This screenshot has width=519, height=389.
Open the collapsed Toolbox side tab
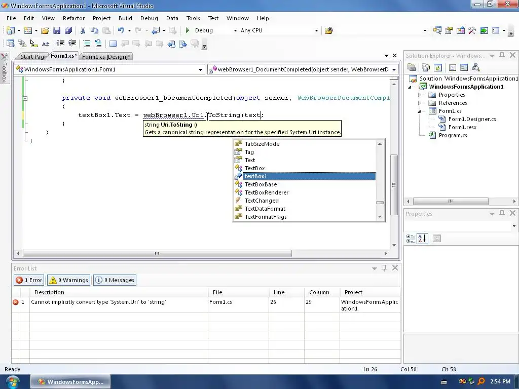tap(4, 68)
